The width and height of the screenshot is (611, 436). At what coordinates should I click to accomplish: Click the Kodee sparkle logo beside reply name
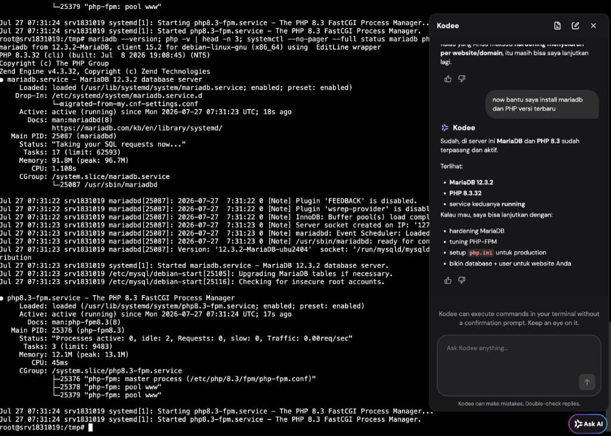445,128
